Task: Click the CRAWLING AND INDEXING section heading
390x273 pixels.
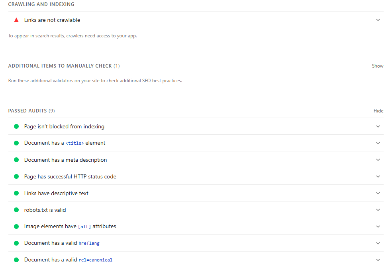Action: tap(41, 4)
